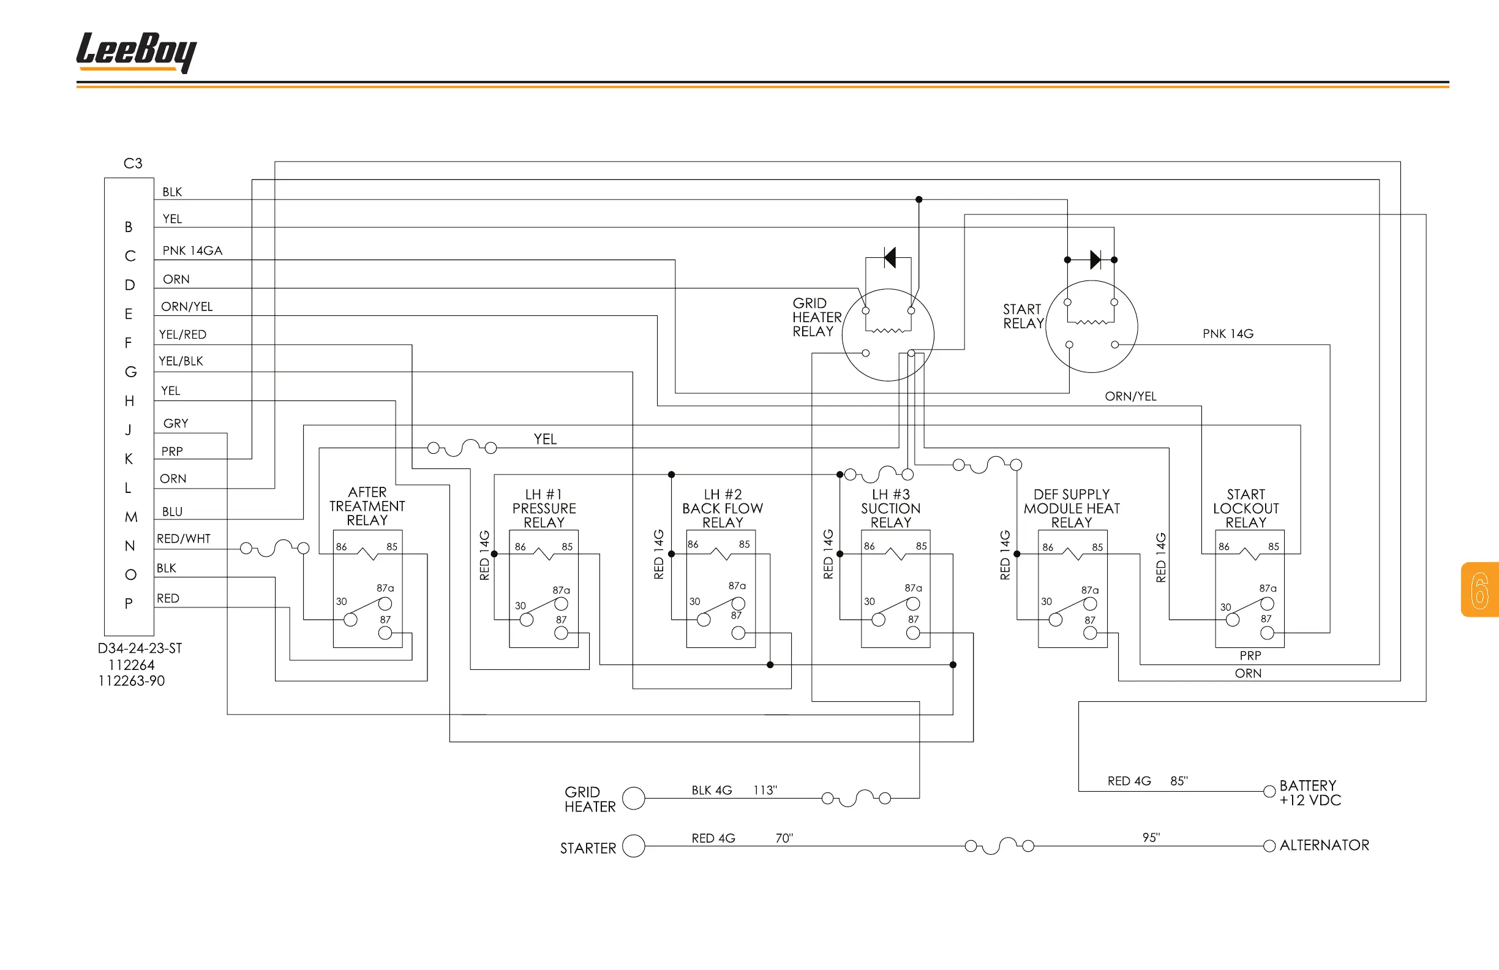Screen dimensions: 1499x970
Task: Click the Starter terminal circle
Action: (634, 846)
